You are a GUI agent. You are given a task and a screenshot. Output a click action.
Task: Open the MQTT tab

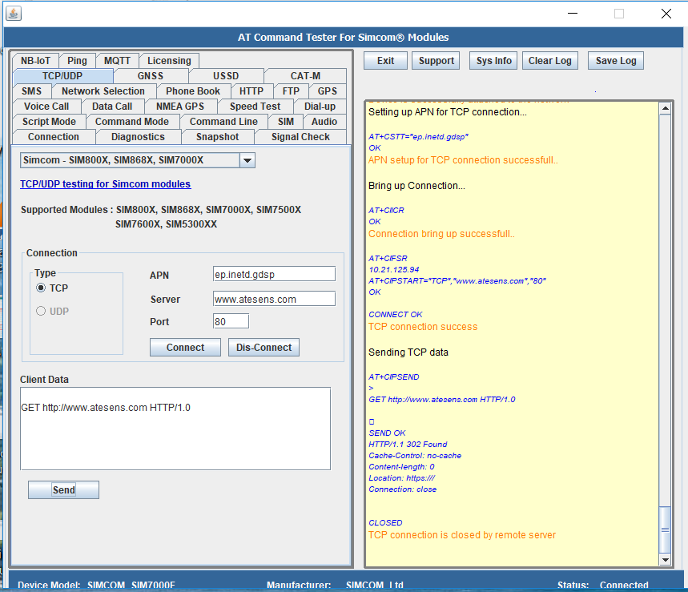click(117, 61)
